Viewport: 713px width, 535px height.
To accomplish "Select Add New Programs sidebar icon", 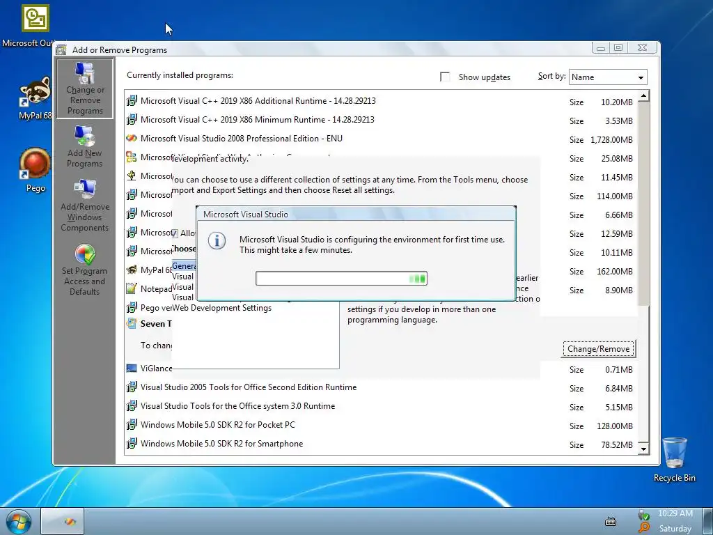I will pos(84,146).
